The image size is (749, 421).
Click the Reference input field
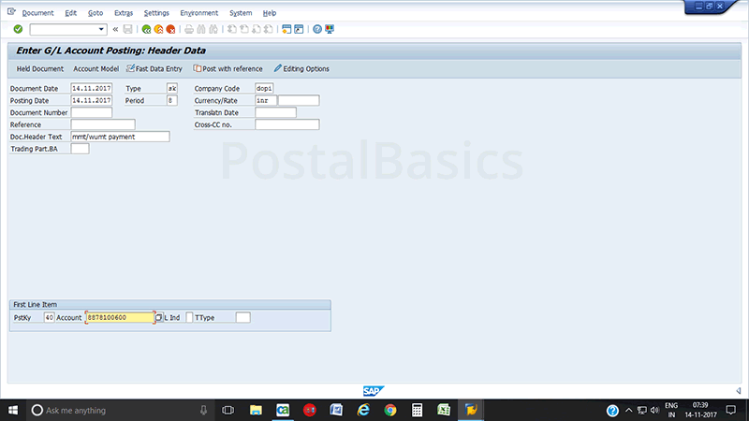click(x=103, y=124)
